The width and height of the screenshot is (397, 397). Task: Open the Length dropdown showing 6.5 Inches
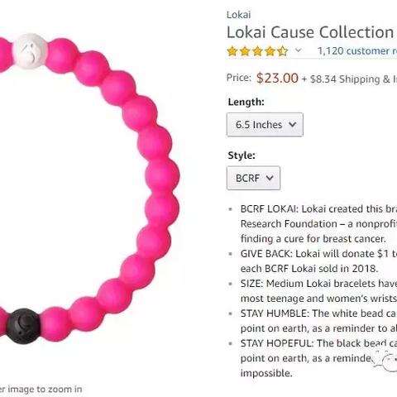[265, 125]
